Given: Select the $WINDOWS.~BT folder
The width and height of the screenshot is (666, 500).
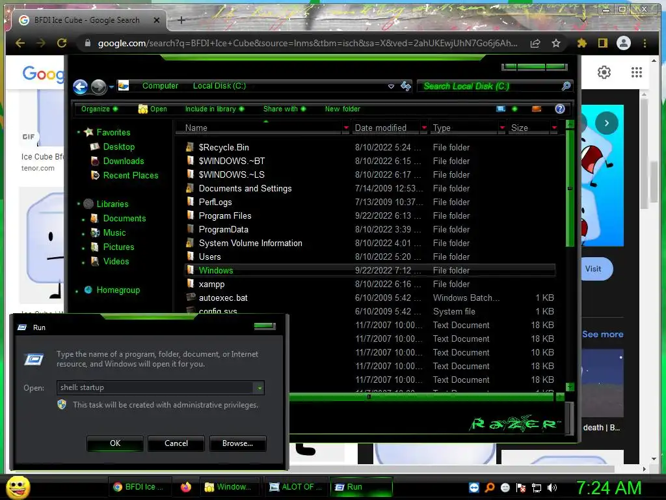Looking at the screenshot, I should pyautogui.click(x=232, y=161).
